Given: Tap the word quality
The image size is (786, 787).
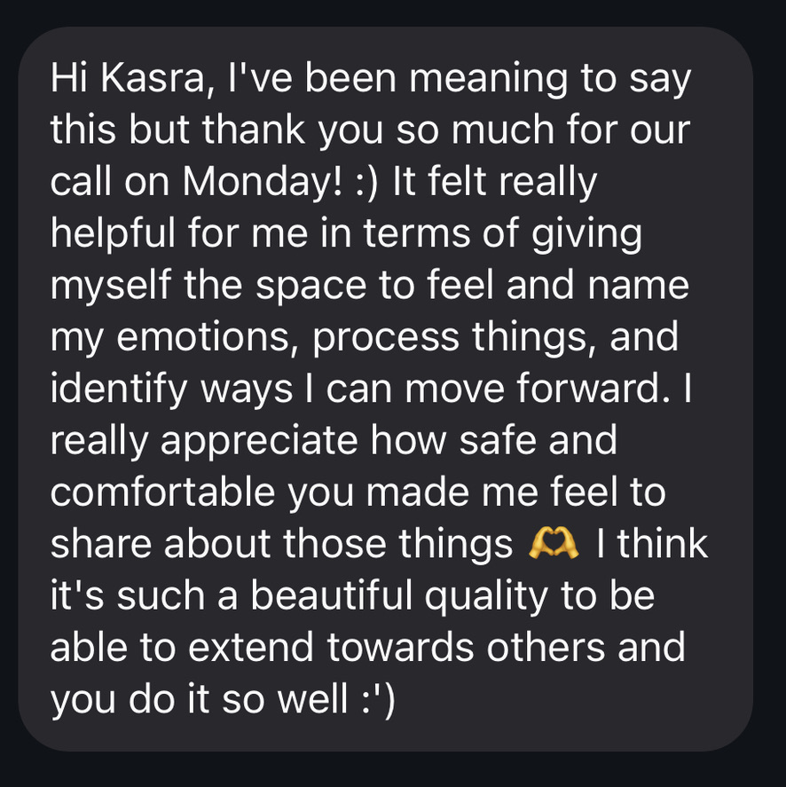Looking at the screenshot, I should (486, 596).
